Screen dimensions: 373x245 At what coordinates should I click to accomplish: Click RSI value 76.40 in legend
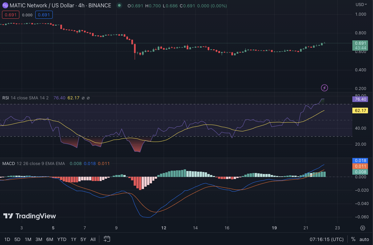59,98
